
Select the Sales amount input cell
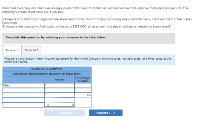click(x=59, y=85)
